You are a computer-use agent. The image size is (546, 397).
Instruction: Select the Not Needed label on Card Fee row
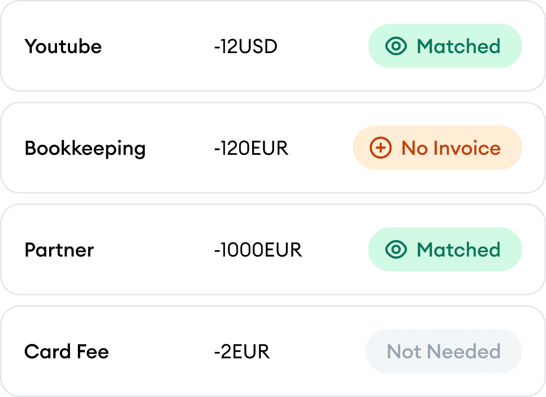point(443,351)
